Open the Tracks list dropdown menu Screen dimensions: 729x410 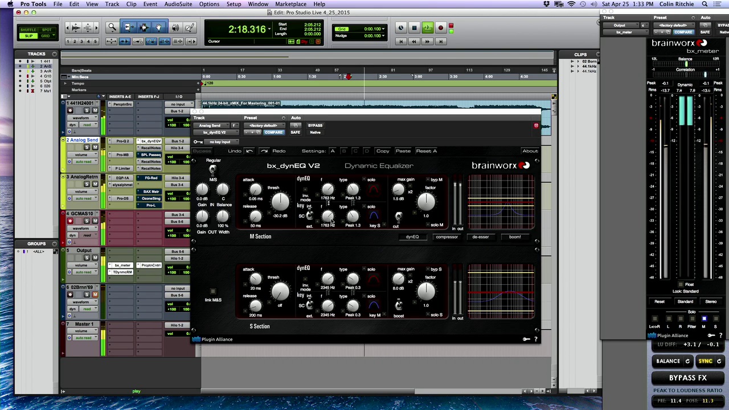54,54
